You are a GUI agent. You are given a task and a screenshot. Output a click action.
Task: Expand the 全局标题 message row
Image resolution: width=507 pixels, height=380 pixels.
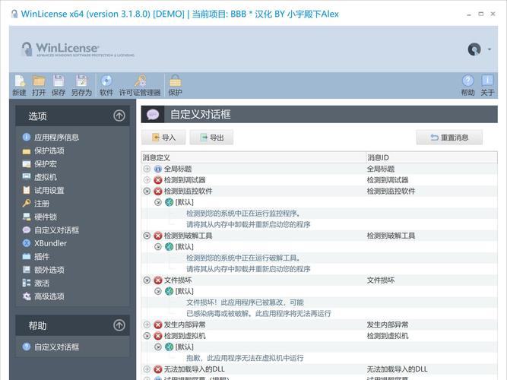(147, 169)
